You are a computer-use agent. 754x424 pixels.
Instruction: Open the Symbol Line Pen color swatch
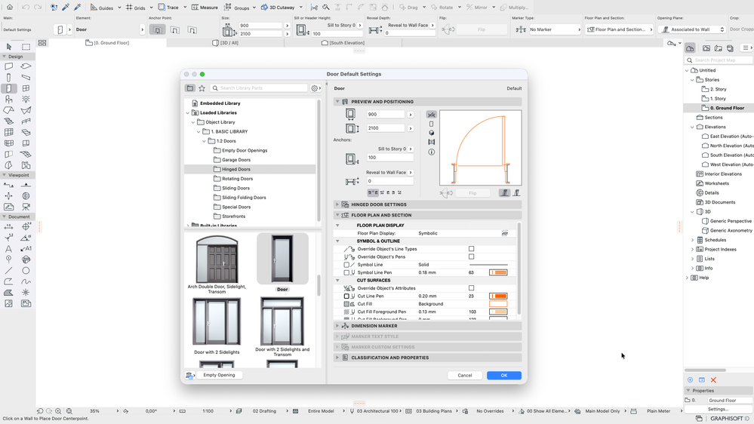tap(498, 272)
